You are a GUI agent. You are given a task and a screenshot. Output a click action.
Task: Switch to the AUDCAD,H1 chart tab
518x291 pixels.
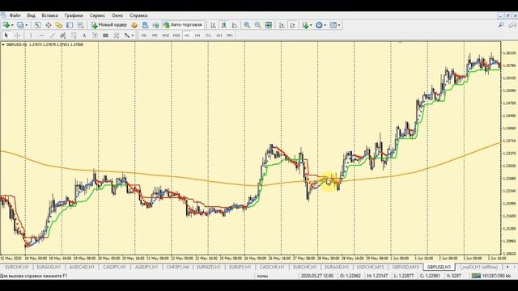tap(82, 267)
